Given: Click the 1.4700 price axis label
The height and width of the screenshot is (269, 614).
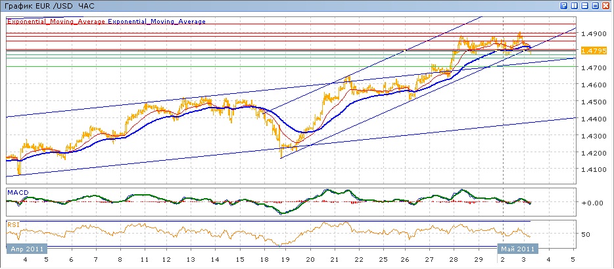Looking at the screenshot, I should pos(594,68).
